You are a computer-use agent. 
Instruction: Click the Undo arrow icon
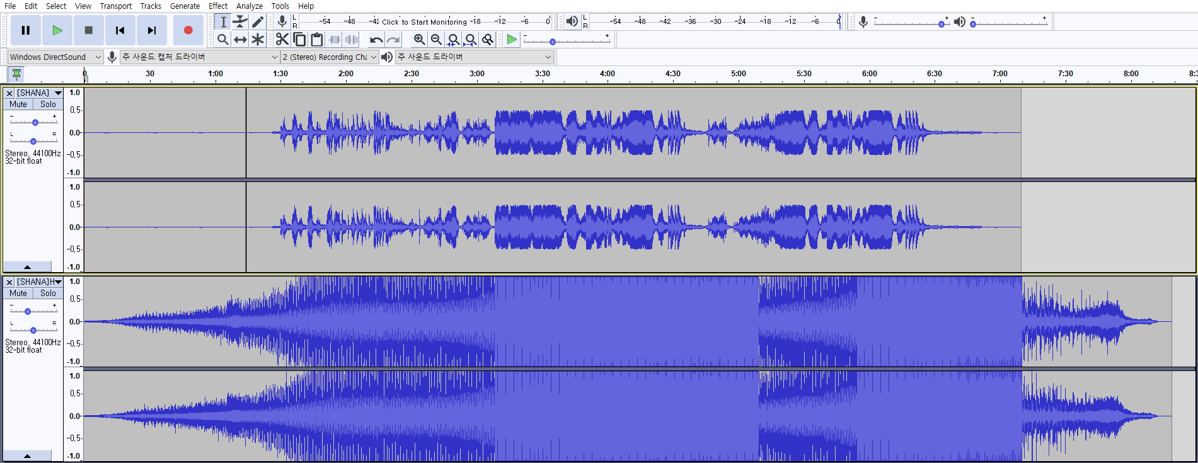376,40
